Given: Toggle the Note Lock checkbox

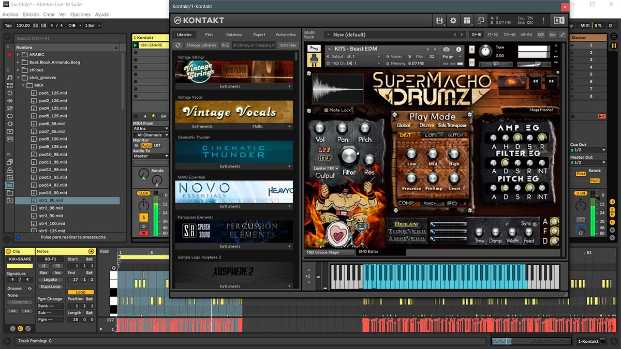Looking at the screenshot, I should click(x=326, y=110).
